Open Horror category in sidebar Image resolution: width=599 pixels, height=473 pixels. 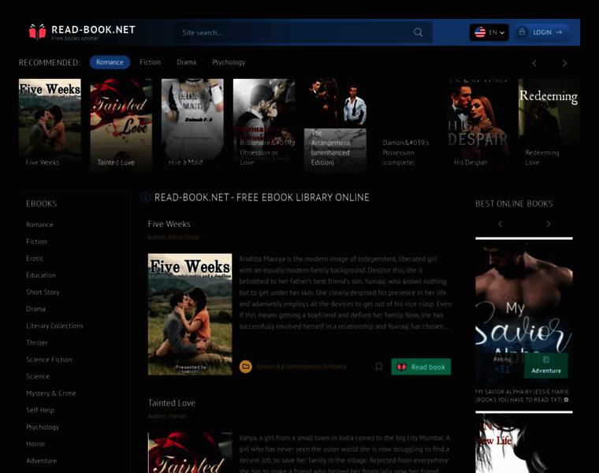pos(35,444)
